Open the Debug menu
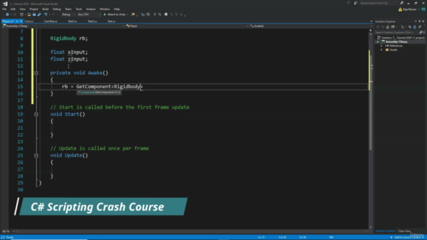The width and height of the screenshot is (427, 240). pyautogui.click(x=57, y=9)
